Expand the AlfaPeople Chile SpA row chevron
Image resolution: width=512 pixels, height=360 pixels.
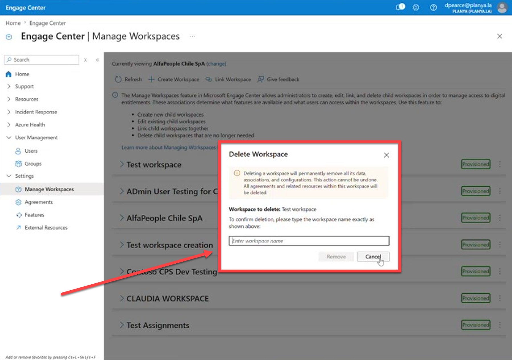[x=122, y=218]
